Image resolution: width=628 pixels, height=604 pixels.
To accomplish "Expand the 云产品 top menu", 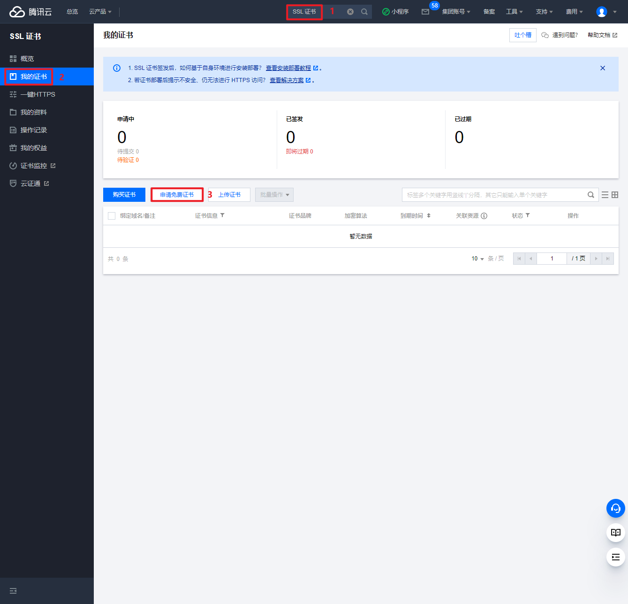I will (x=100, y=12).
